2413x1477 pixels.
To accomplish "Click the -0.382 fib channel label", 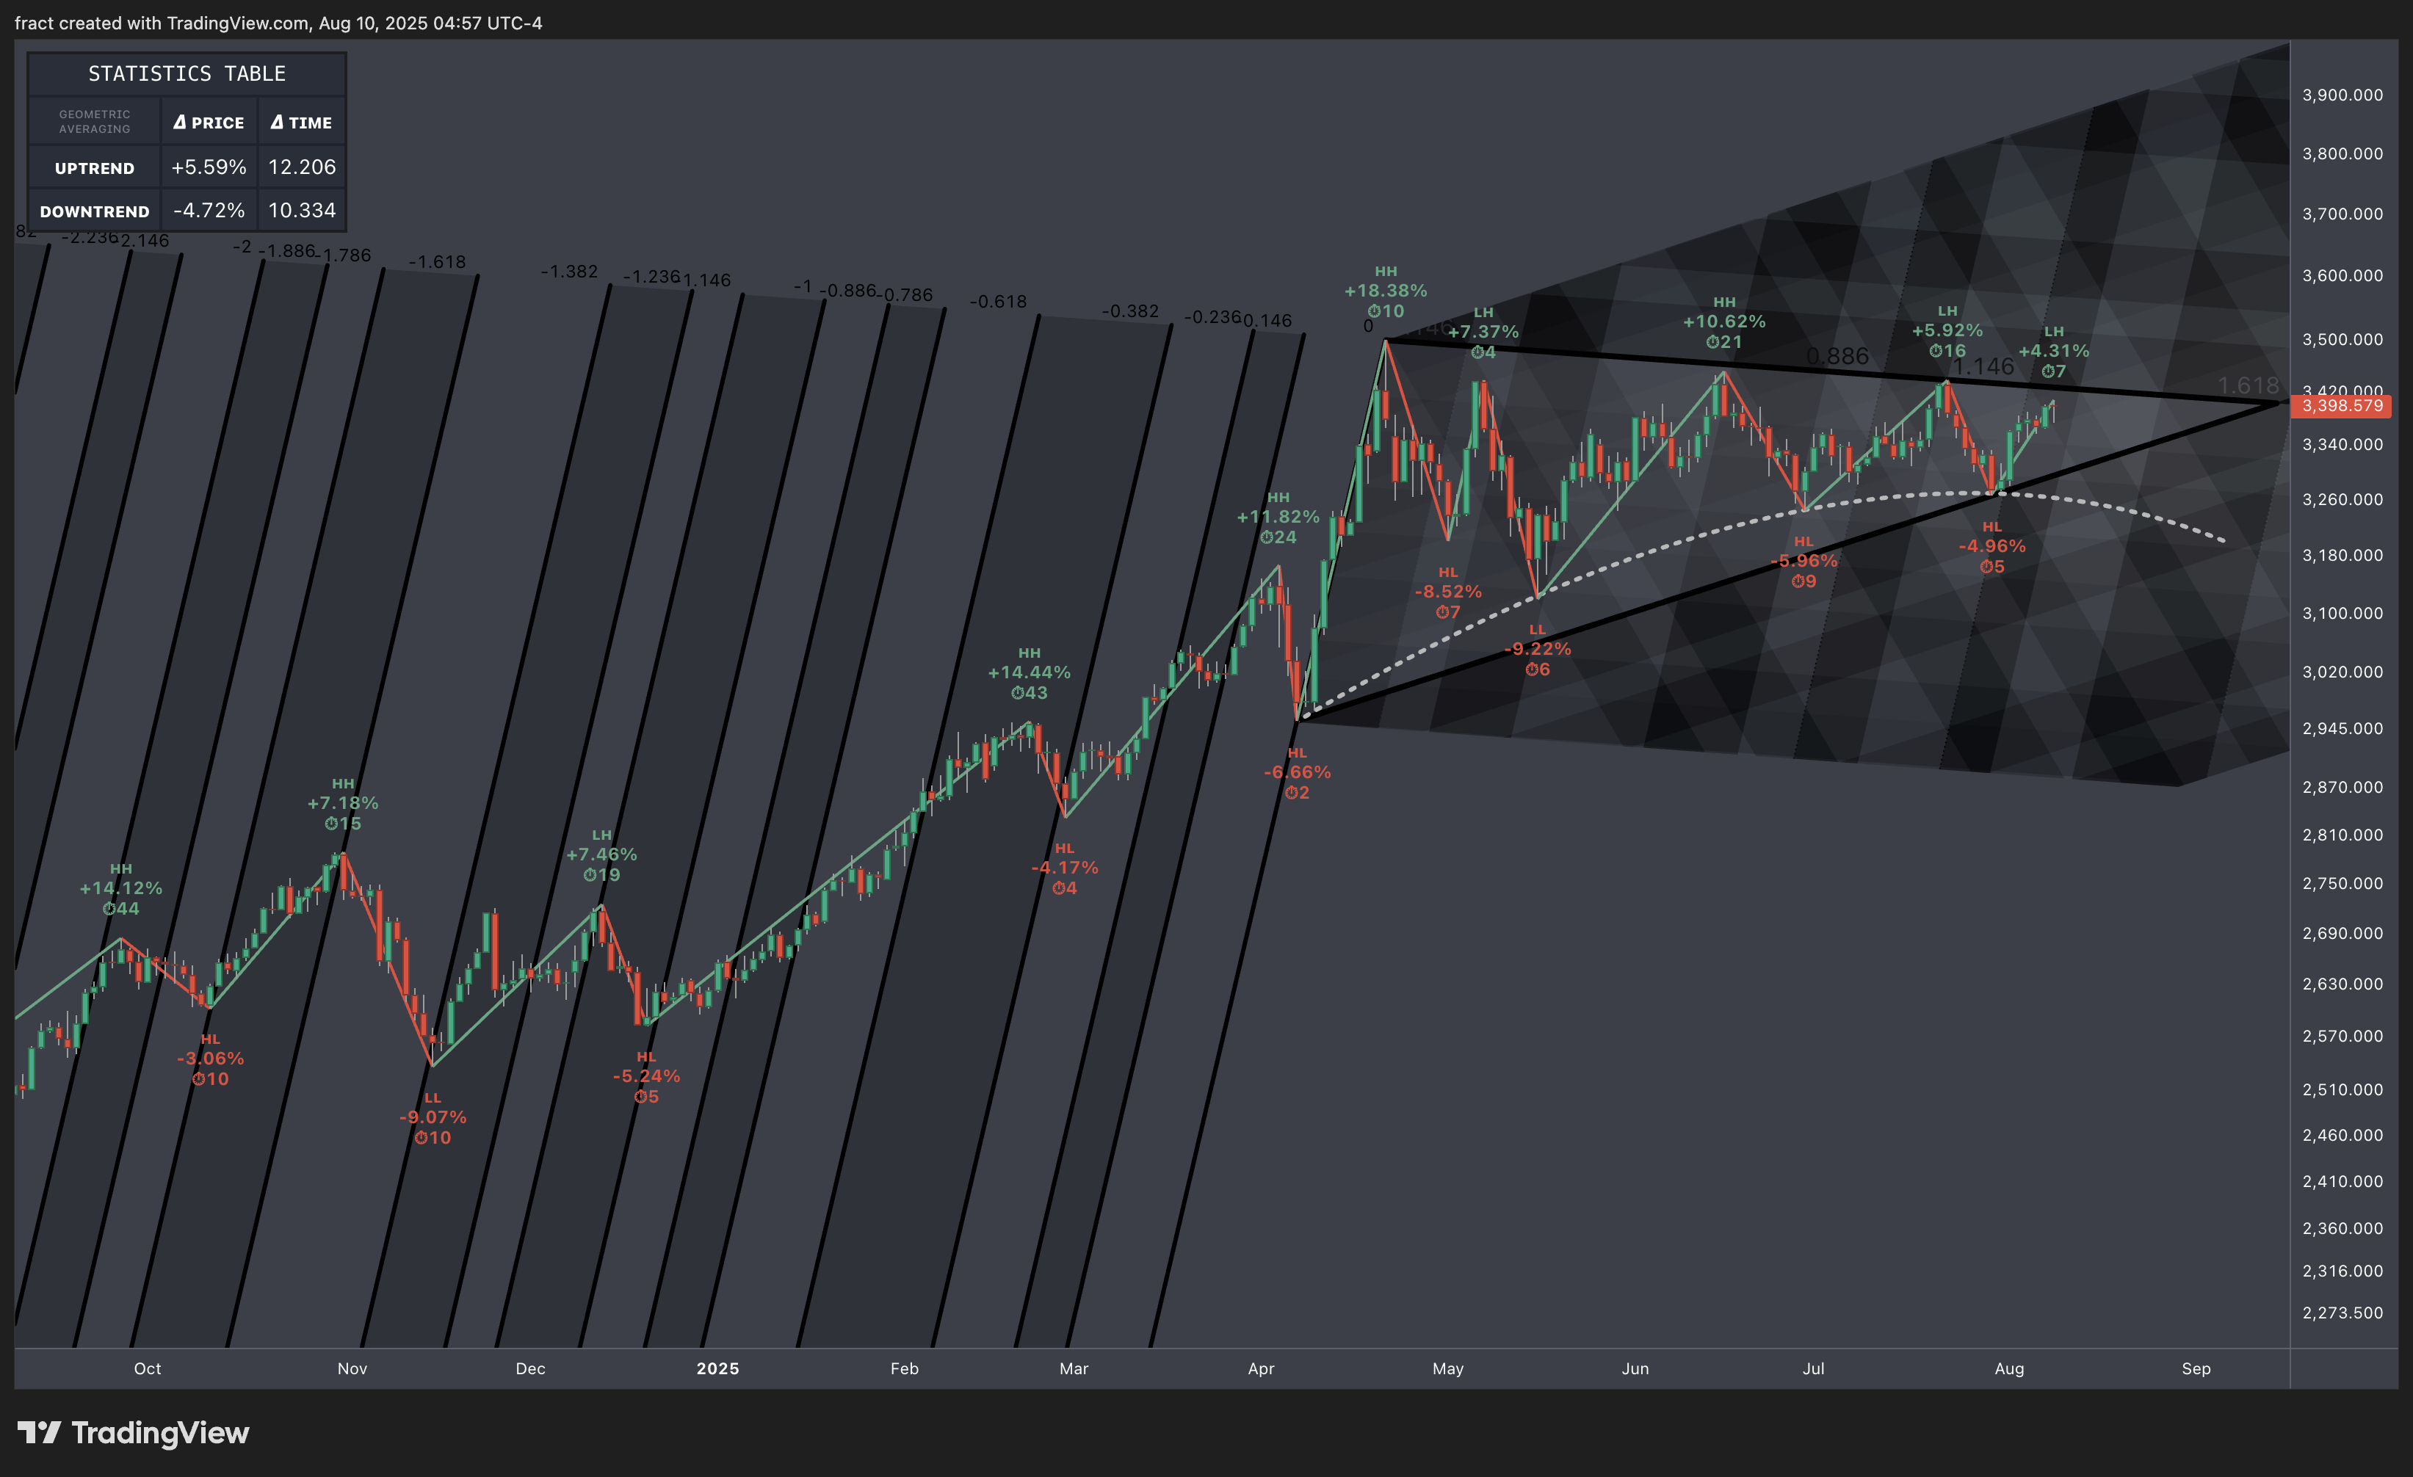I will tap(1130, 311).
